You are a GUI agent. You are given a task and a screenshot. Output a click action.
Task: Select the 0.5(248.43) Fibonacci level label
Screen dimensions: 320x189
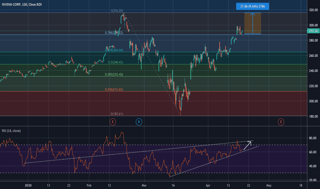(x=115, y=62)
